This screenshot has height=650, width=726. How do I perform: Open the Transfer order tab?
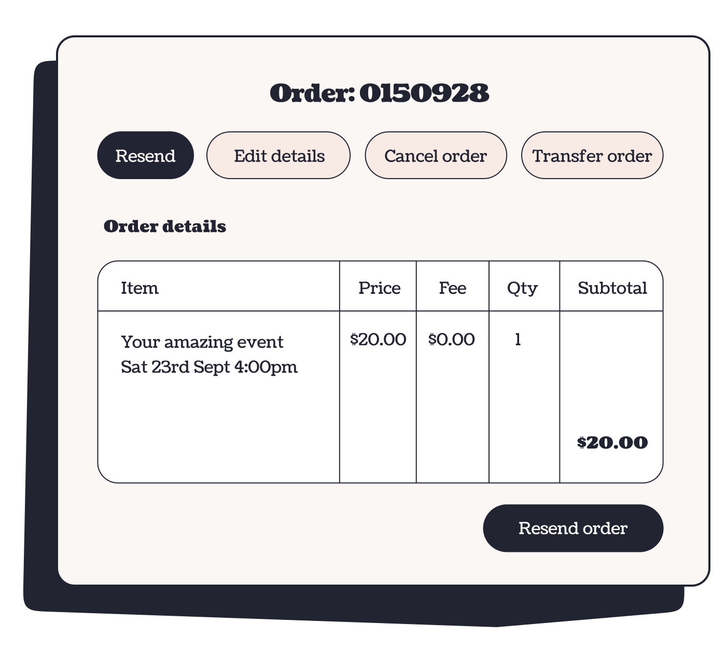point(592,156)
